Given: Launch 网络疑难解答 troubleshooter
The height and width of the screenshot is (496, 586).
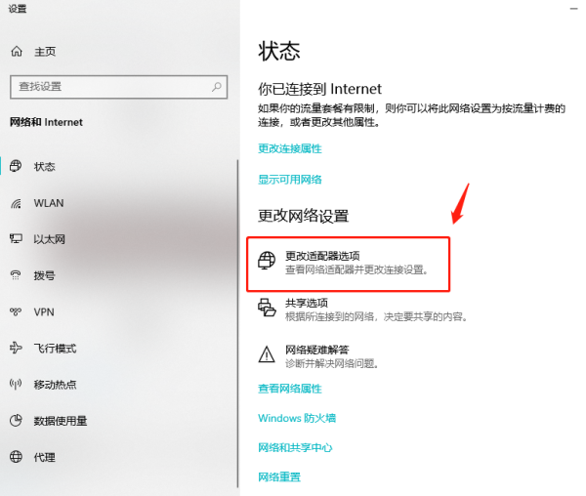Looking at the screenshot, I should pos(318,356).
